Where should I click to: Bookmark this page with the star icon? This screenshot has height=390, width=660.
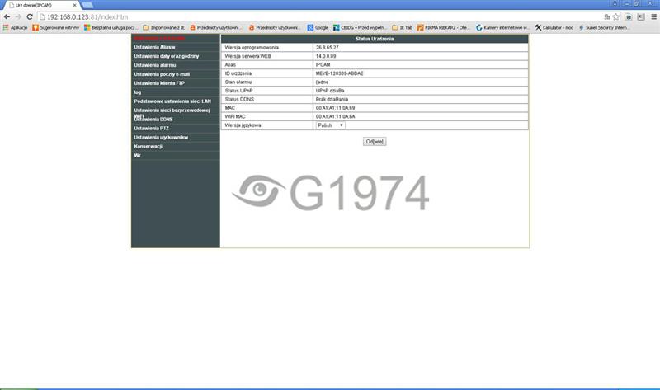[616, 16]
